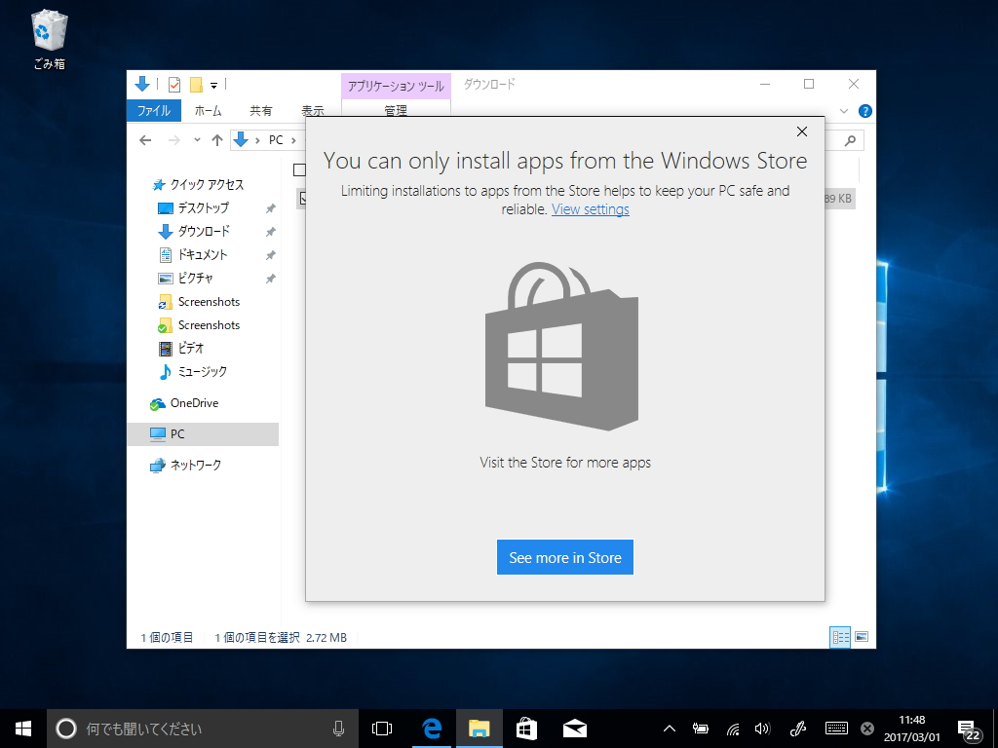Open the Mail app from the taskbar
998x748 pixels.
tap(575, 729)
